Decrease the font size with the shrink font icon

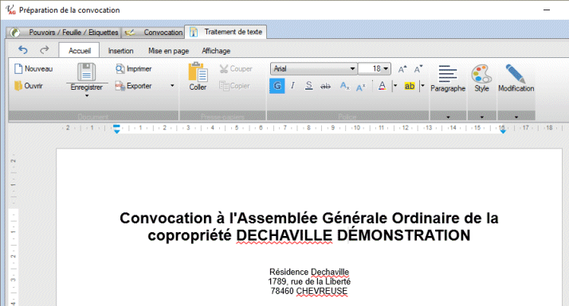tap(418, 69)
